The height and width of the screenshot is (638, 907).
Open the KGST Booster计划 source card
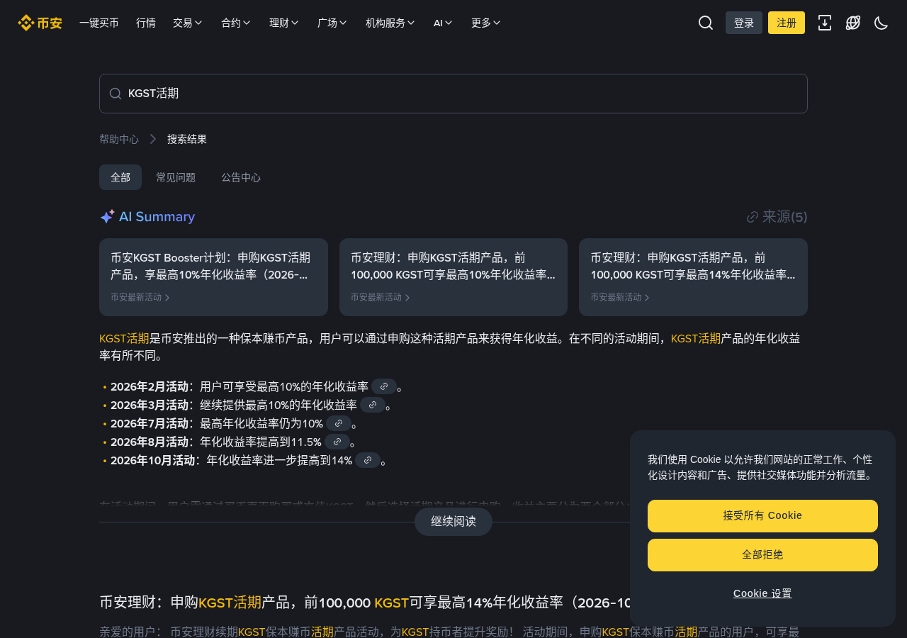coord(213,277)
